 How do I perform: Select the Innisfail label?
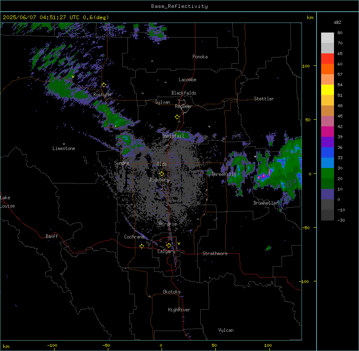coord(173,136)
